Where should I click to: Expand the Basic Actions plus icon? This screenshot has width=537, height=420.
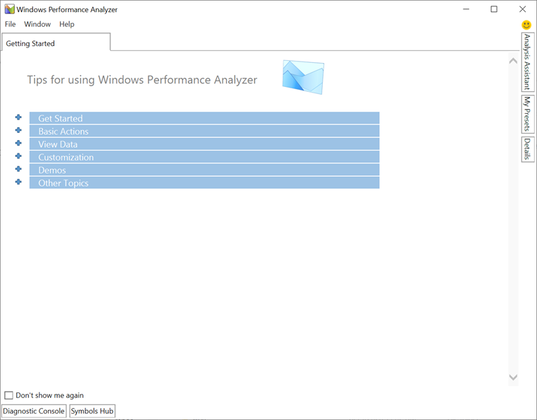pyautogui.click(x=18, y=130)
